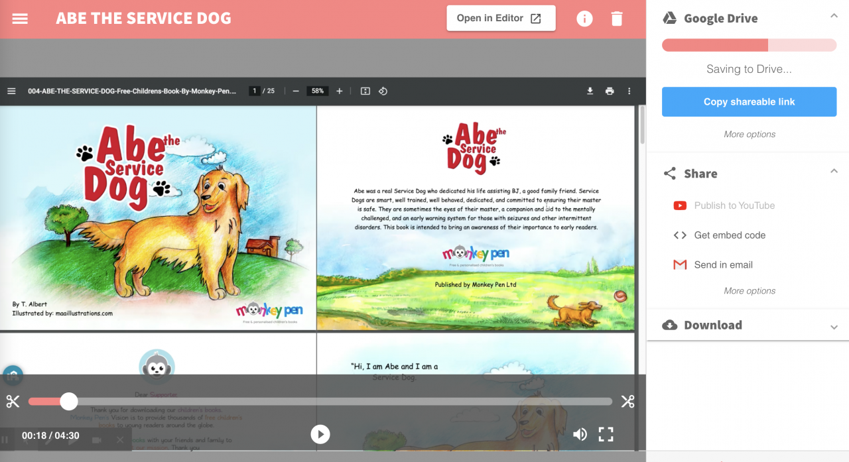Click the Open in Editor button
The width and height of the screenshot is (849, 462).
pos(501,19)
